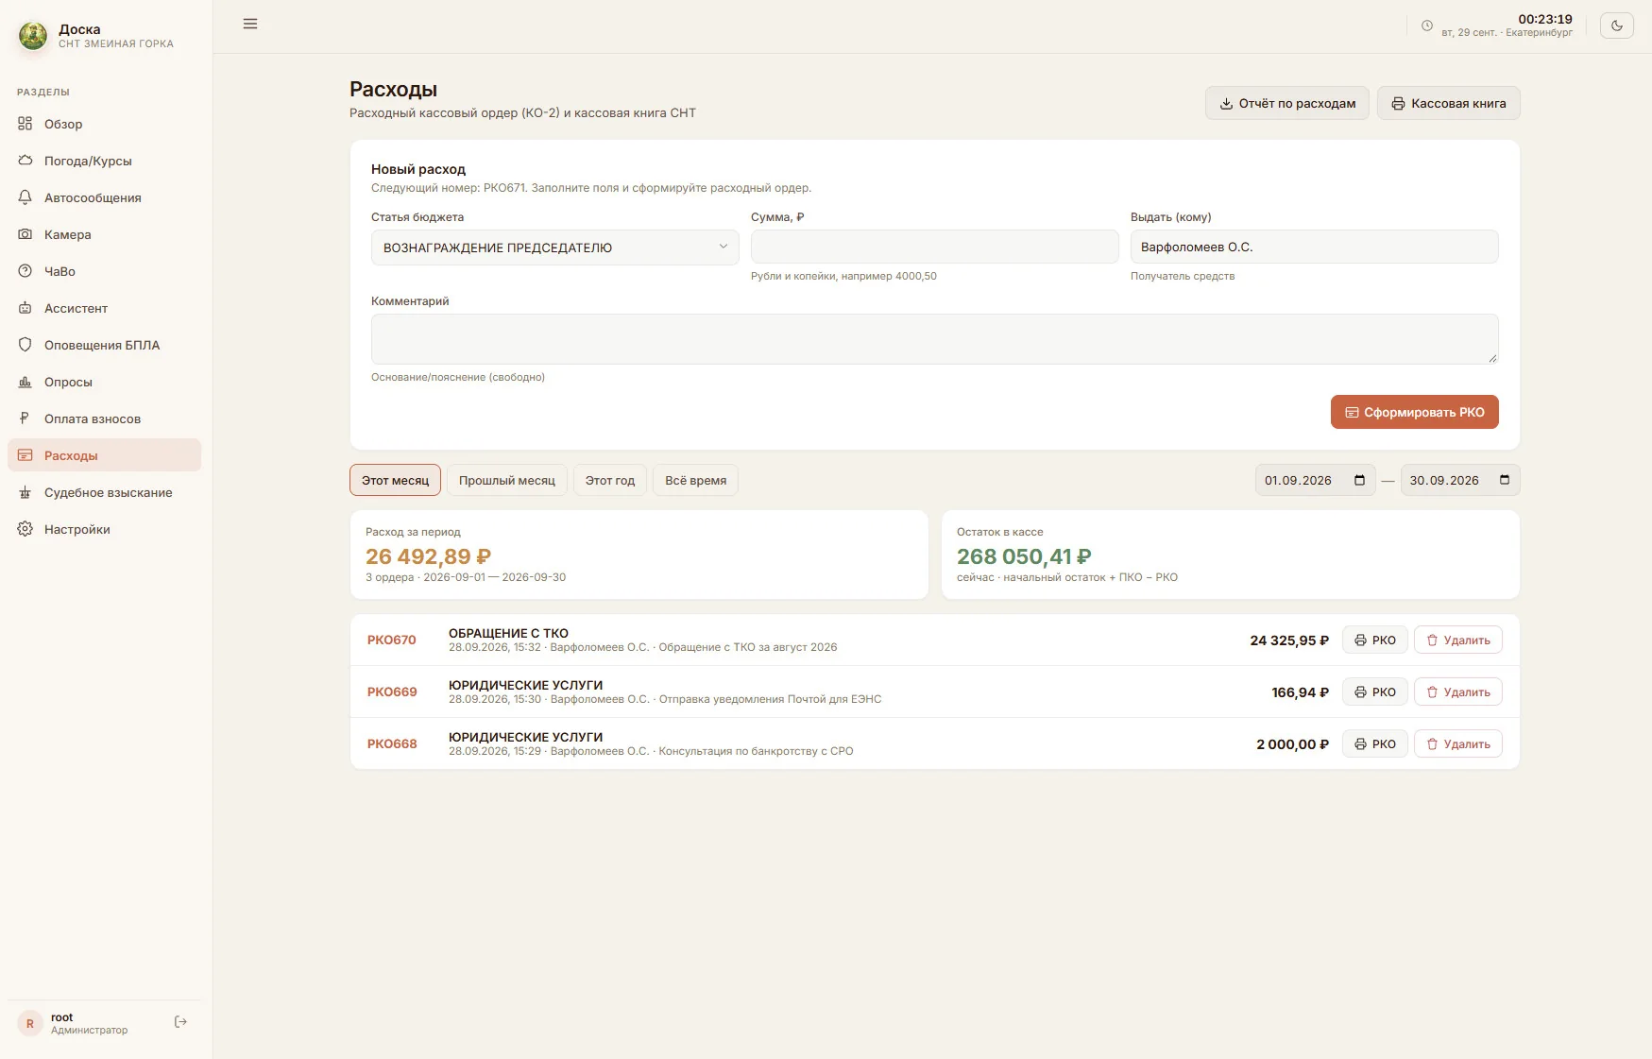The width and height of the screenshot is (1652, 1059).
Task: Switch to dark mode with moon icon
Action: pyautogui.click(x=1616, y=26)
